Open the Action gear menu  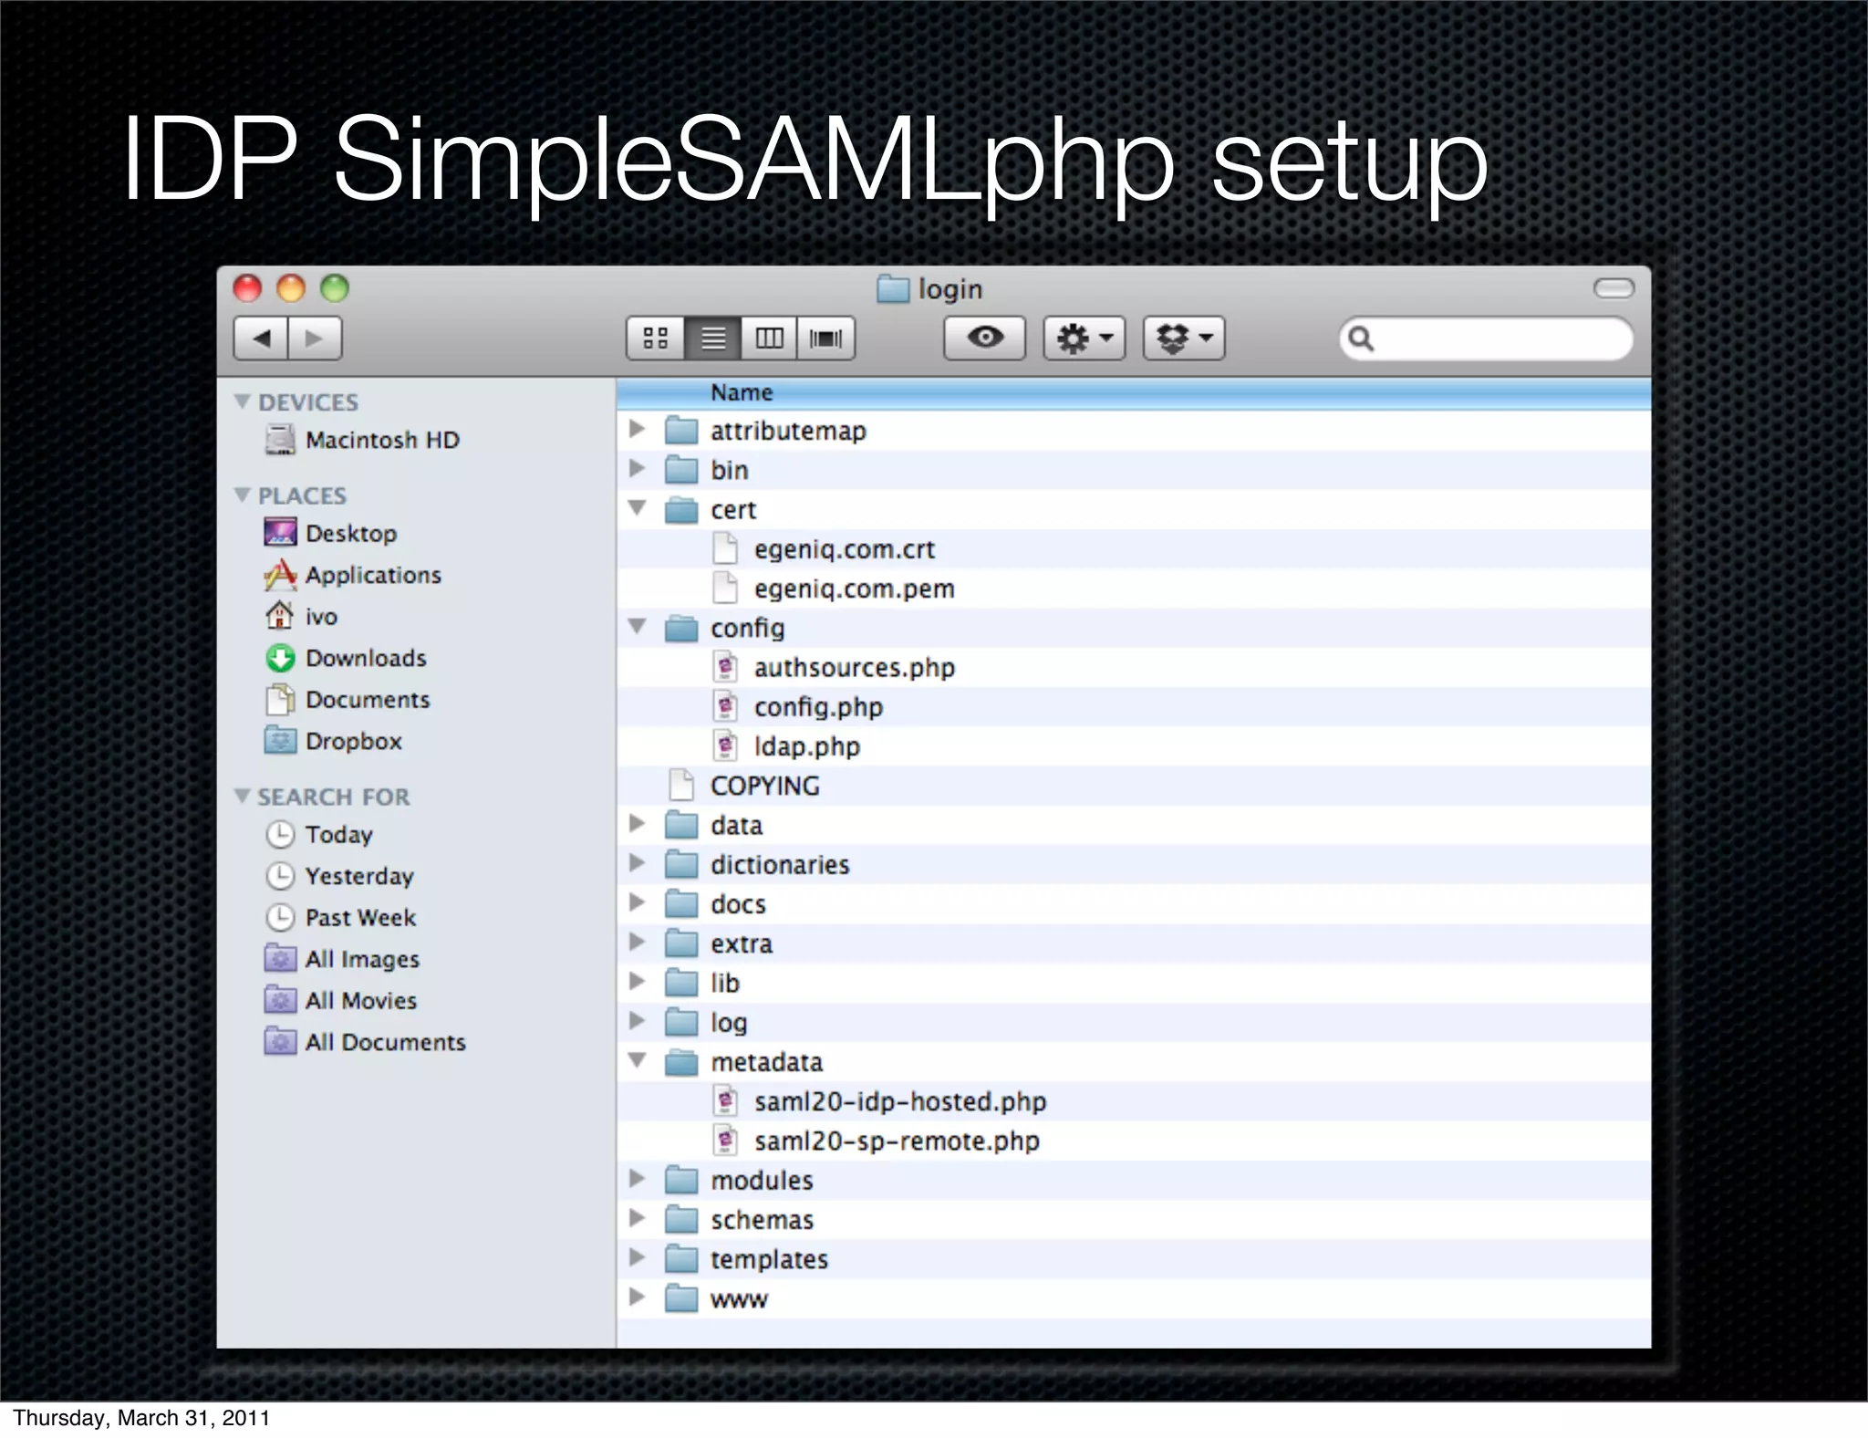point(1084,339)
